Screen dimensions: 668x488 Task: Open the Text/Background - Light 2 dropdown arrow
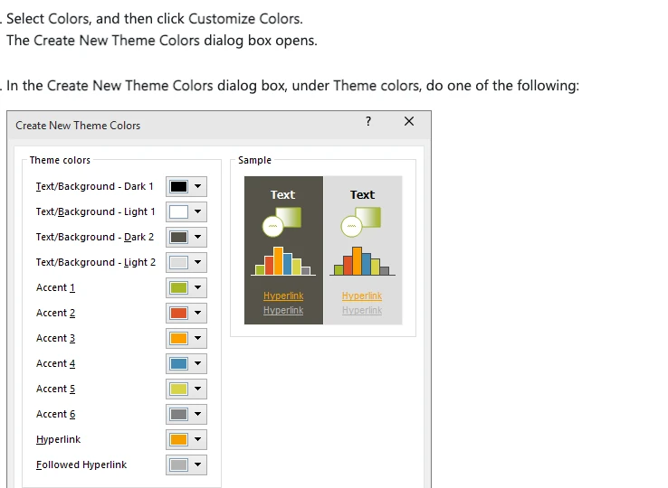click(197, 262)
